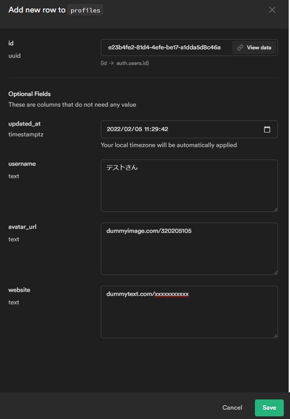Image resolution: width=290 pixels, height=419 pixels.
Task: Select the hour 11 in updated_at
Action: point(147,129)
